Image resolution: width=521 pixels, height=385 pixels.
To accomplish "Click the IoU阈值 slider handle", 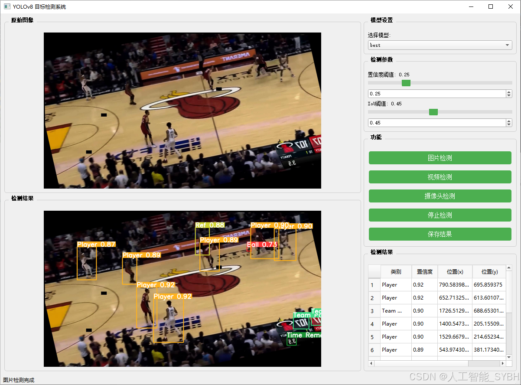I will point(433,112).
